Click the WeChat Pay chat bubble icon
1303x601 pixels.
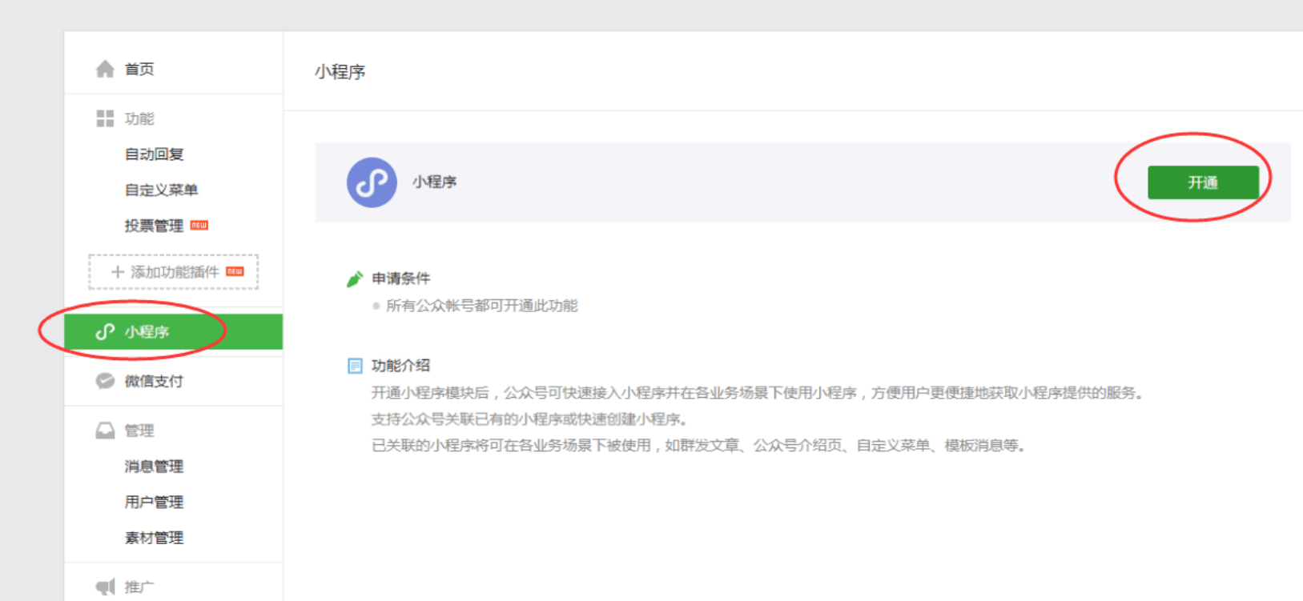105,381
